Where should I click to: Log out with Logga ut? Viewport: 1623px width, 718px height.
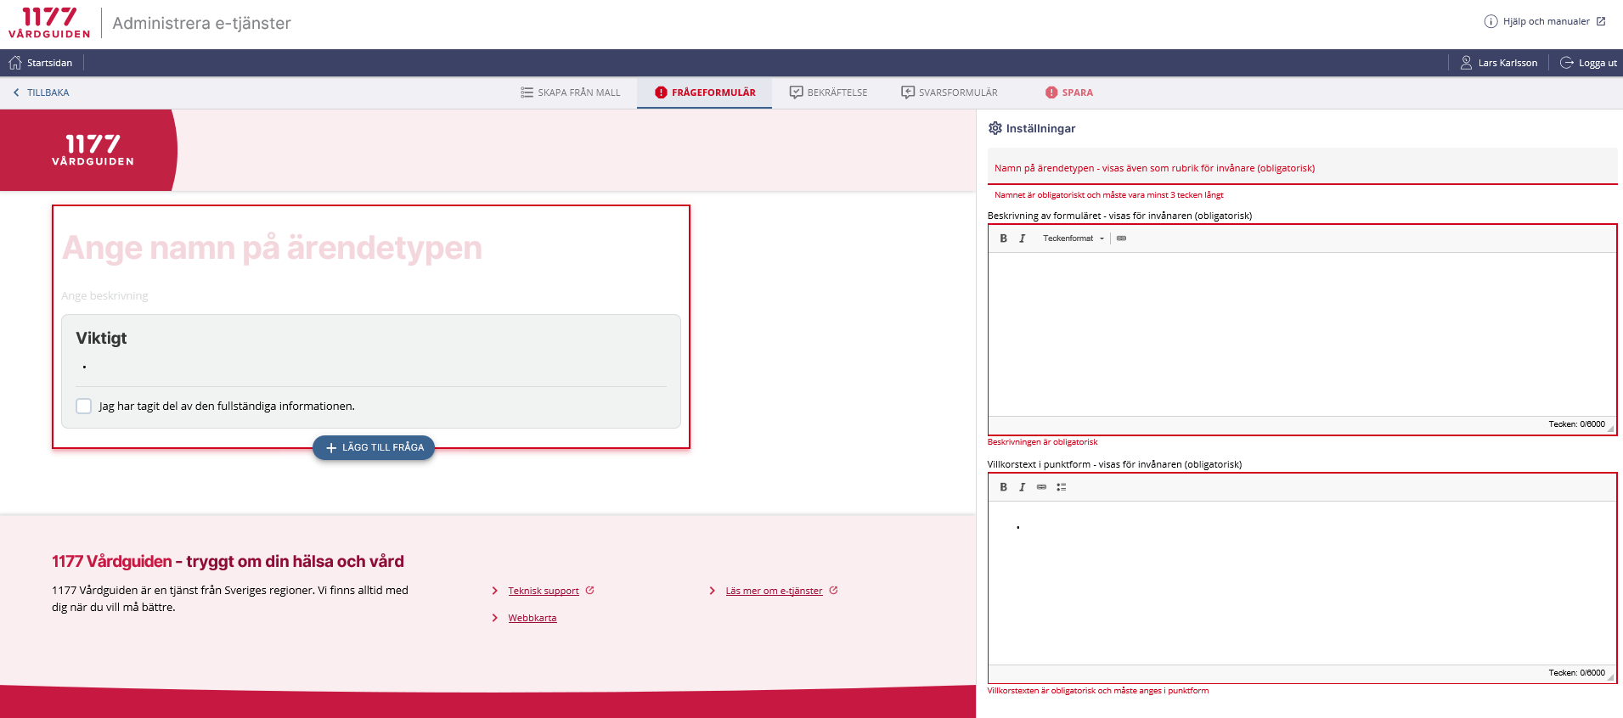tap(1588, 63)
